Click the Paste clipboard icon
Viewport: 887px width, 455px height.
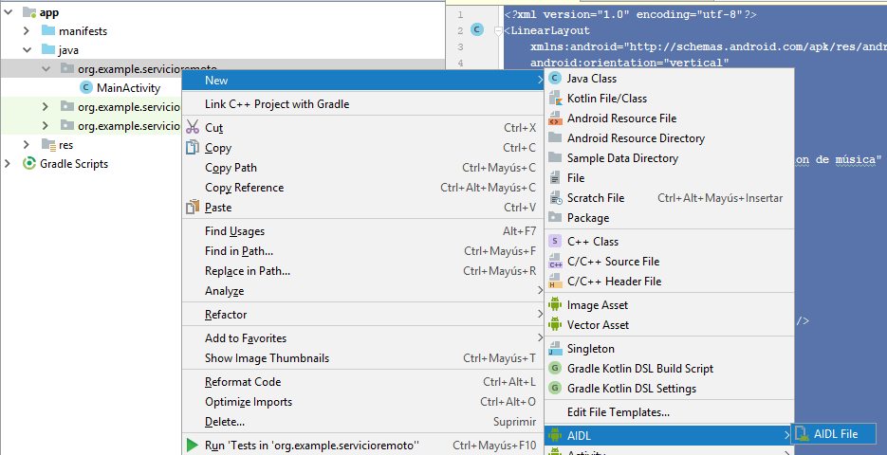(x=193, y=208)
